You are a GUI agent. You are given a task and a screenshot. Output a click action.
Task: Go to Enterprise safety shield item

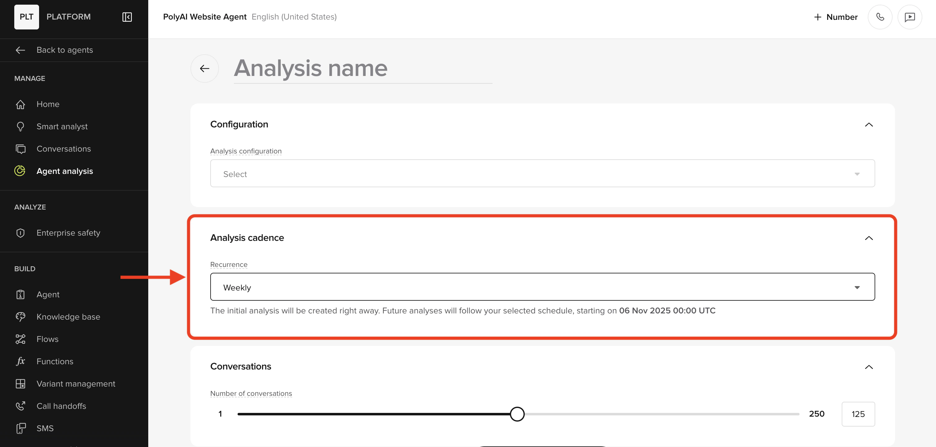[68, 233]
